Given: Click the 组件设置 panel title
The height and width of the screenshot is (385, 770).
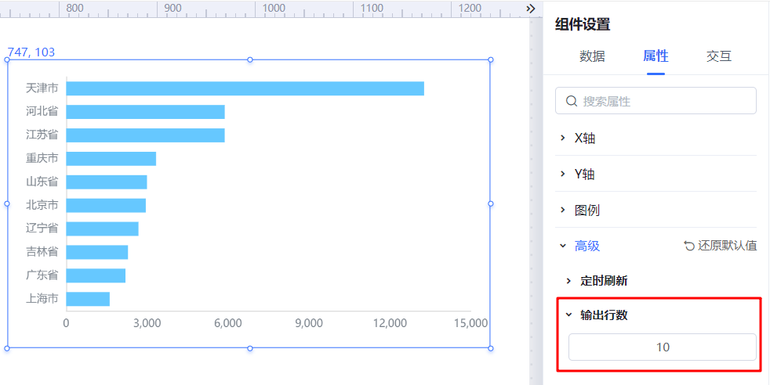Looking at the screenshot, I should pos(583,24).
